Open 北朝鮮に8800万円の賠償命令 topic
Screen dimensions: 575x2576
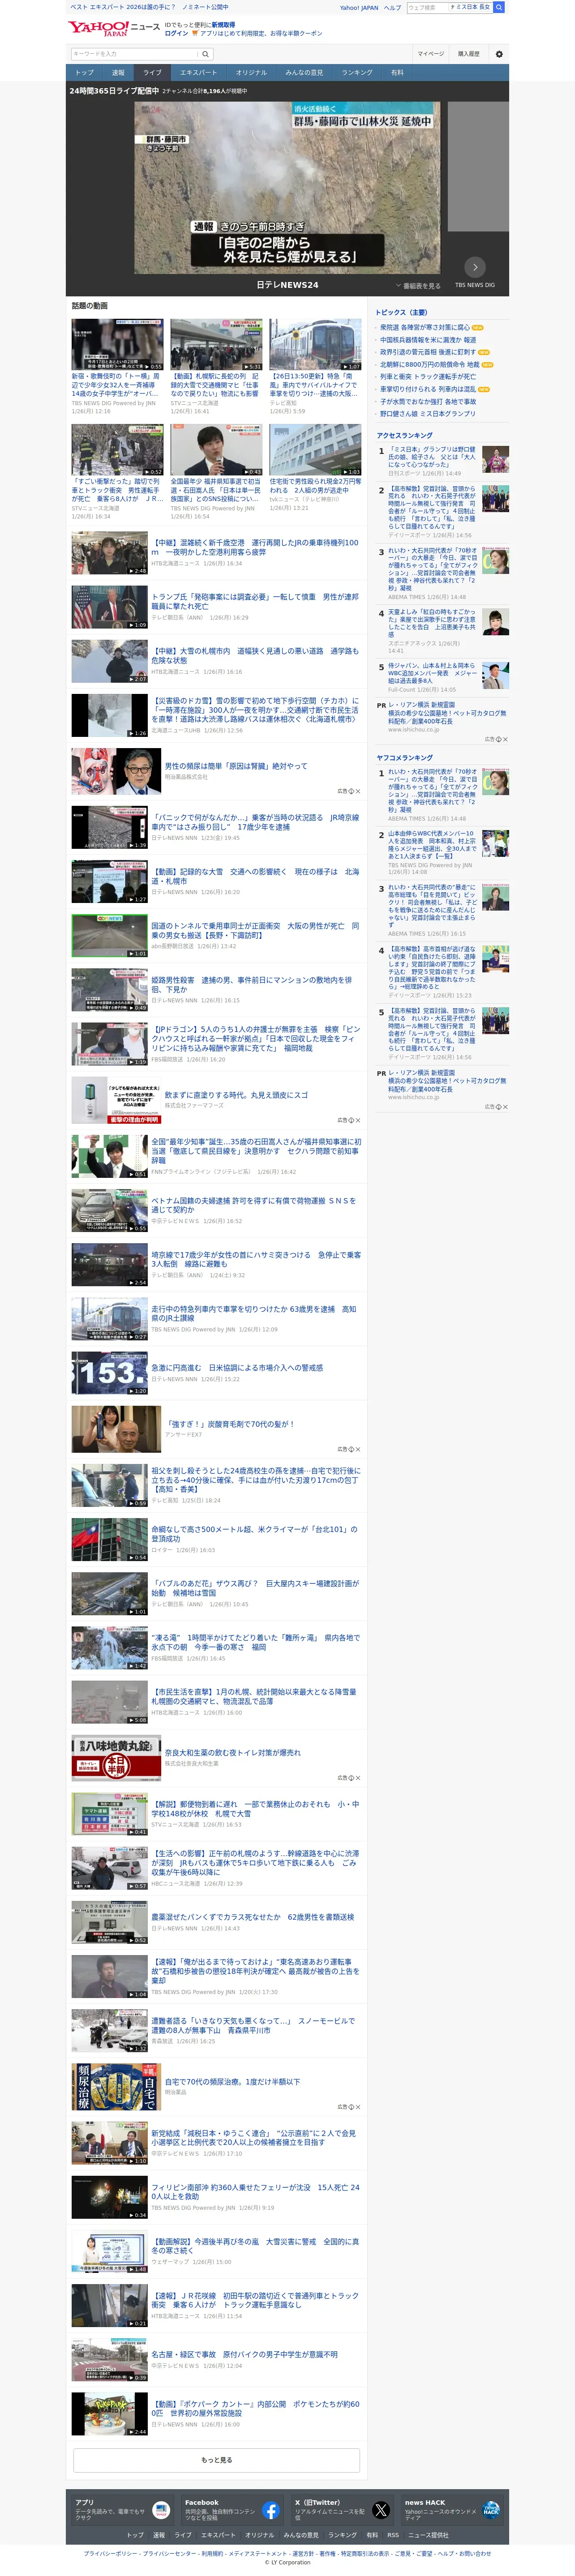pyautogui.click(x=429, y=365)
